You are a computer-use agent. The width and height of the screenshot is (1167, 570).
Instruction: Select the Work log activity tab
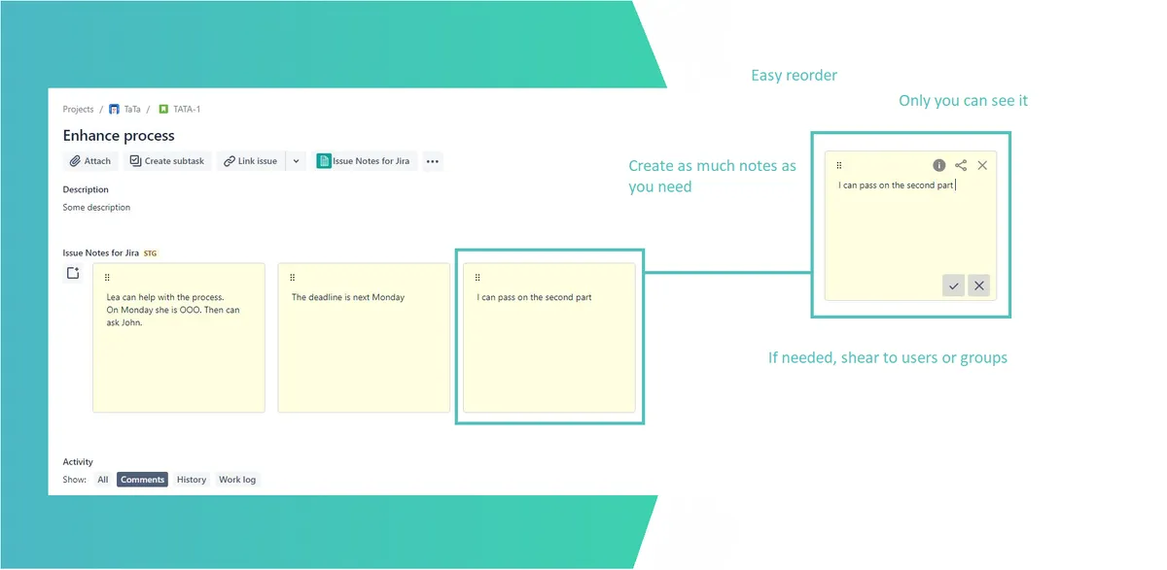click(237, 480)
